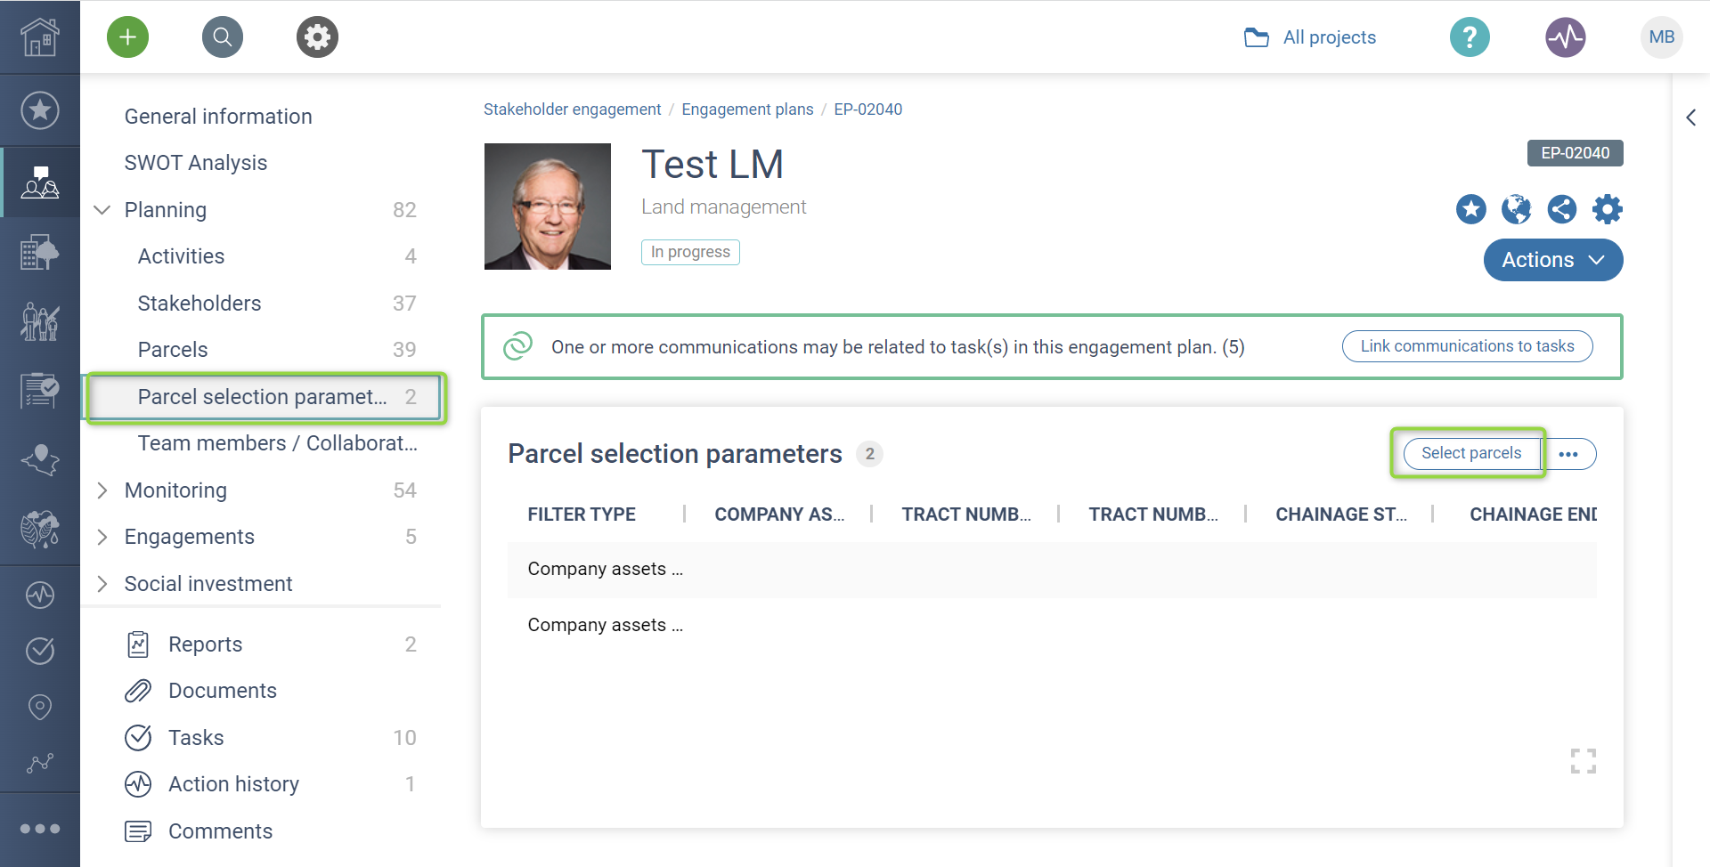Open the three-dot more options menu
Screen dimensions: 1710x867
click(1568, 454)
